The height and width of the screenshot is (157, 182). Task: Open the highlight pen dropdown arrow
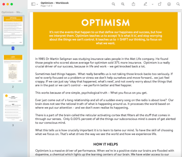tap(153, 4)
